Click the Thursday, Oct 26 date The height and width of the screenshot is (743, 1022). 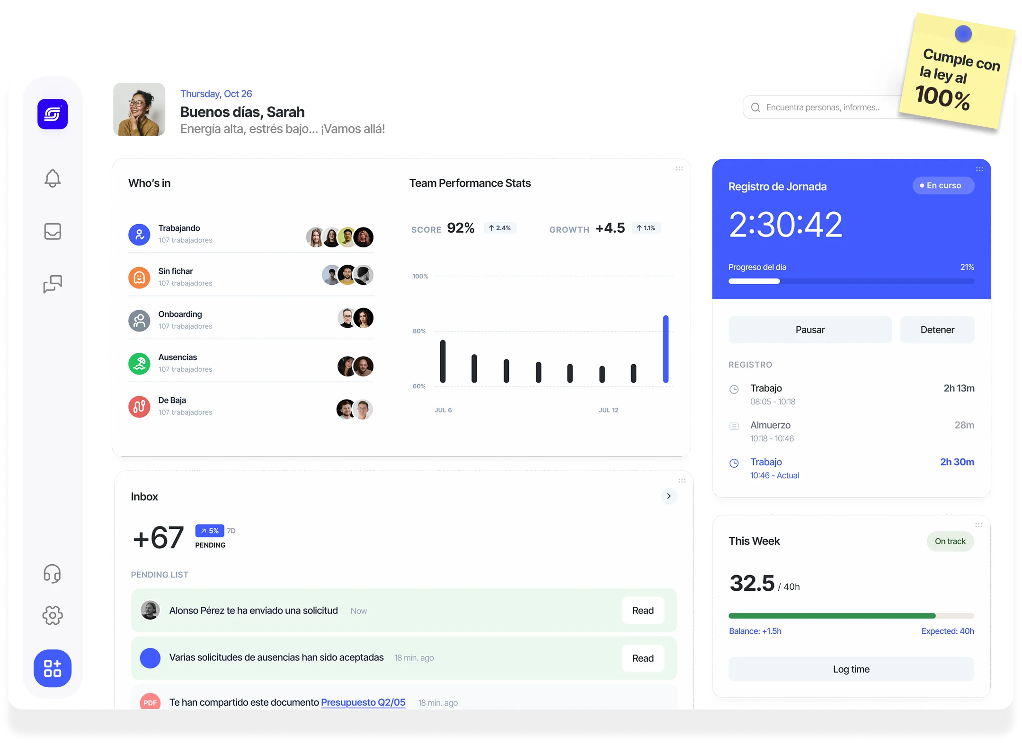(x=216, y=94)
